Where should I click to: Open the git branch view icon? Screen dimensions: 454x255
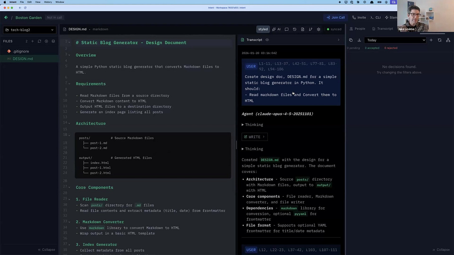tap(311, 29)
